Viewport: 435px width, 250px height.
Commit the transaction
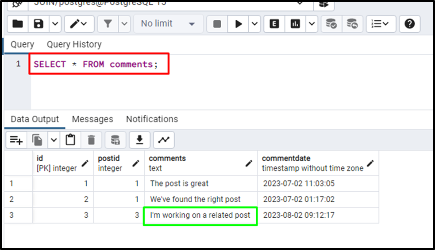click(331, 24)
